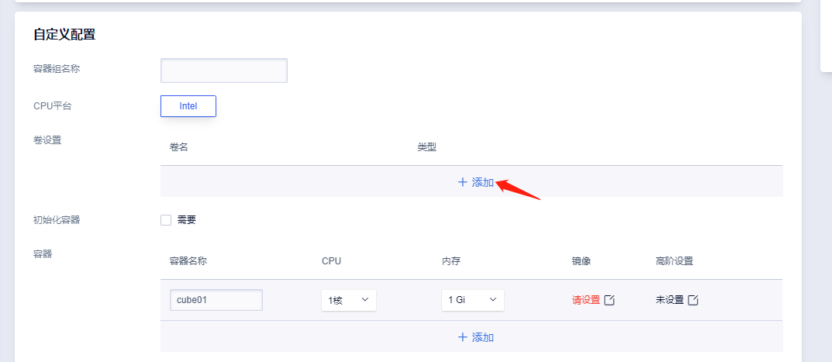The height and width of the screenshot is (362, 832).
Task: Click the chevron arrow on the 1核 selector
Action: click(365, 300)
